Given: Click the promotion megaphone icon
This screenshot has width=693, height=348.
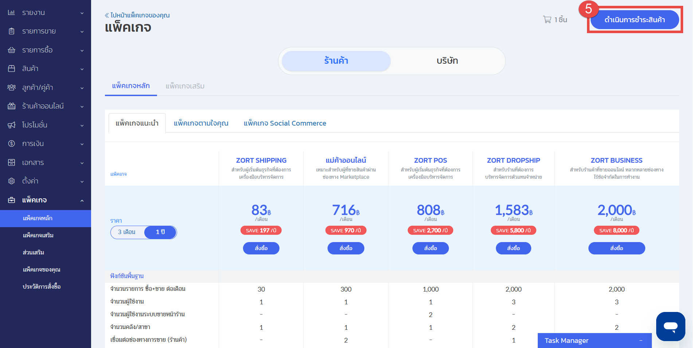Looking at the screenshot, I should tap(12, 125).
